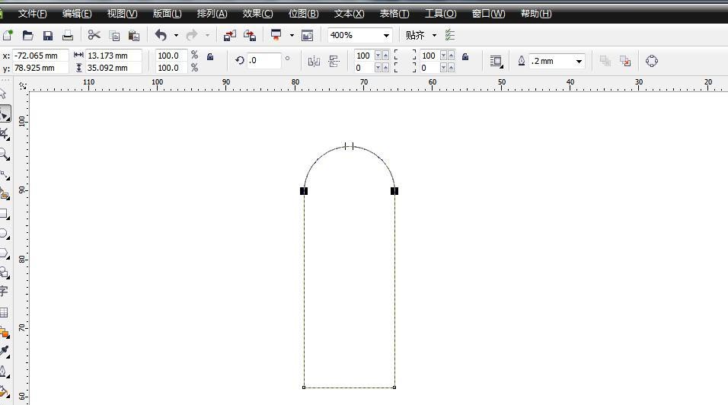728x405 pixels.
Task: Toggle the corner roundness lock icon
Action: coord(465,56)
